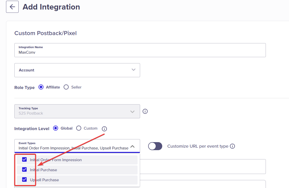The image size is (289, 188).
Task: Select the Seller role type
Action: (x=66, y=87)
